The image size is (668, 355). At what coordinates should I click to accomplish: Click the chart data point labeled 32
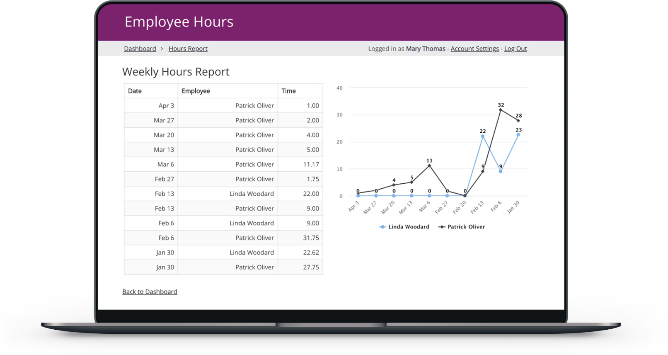pyautogui.click(x=501, y=110)
